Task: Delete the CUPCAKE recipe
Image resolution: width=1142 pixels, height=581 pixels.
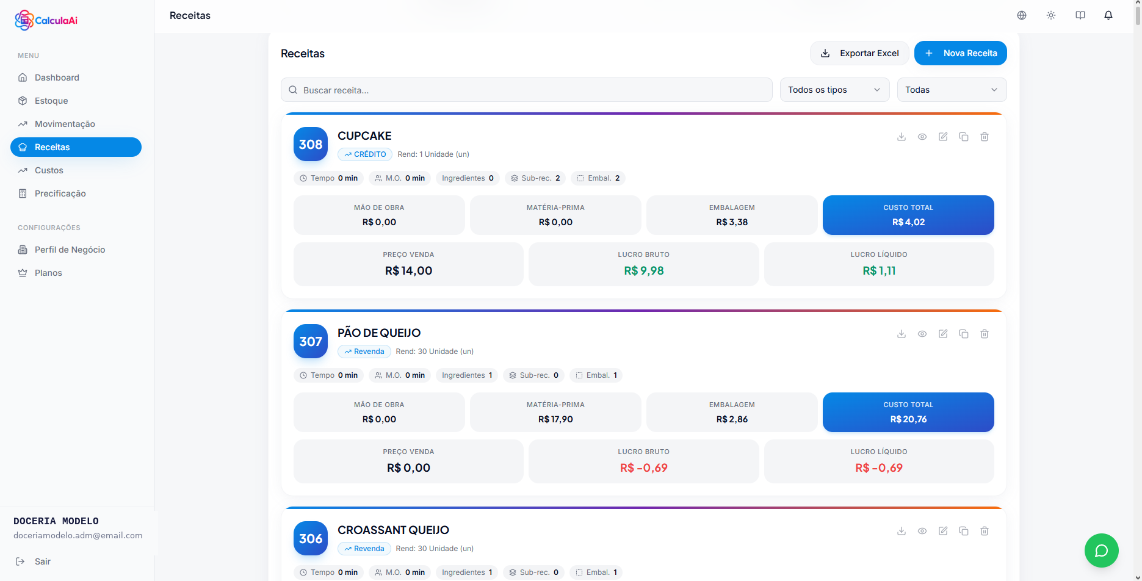Action: coord(985,137)
